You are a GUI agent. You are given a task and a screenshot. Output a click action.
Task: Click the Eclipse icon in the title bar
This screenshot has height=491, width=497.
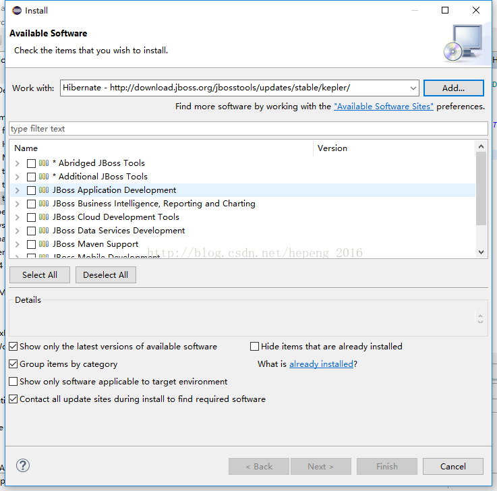(17, 11)
